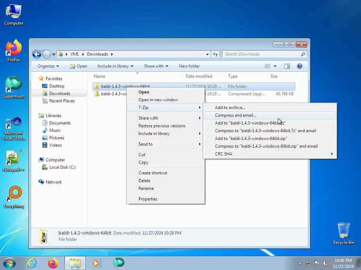The height and width of the screenshot is (270, 361).
Task: Click the Explorer Back arrow button
Action: [37, 54]
